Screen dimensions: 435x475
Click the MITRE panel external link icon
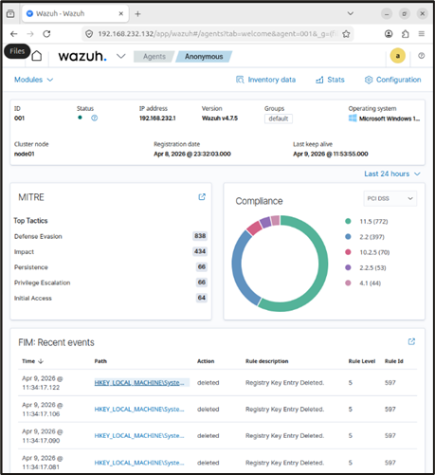(202, 197)
